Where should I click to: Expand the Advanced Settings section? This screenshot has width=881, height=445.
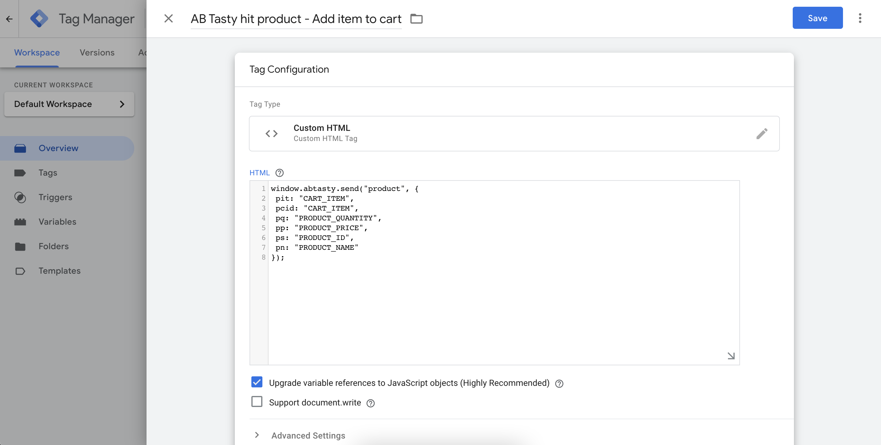[300, 435]
